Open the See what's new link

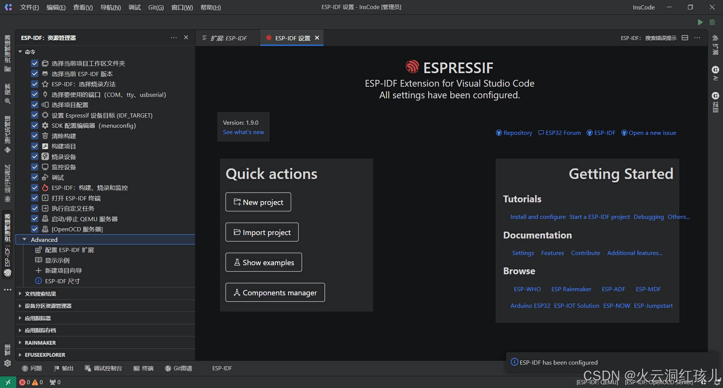(243, 132)
